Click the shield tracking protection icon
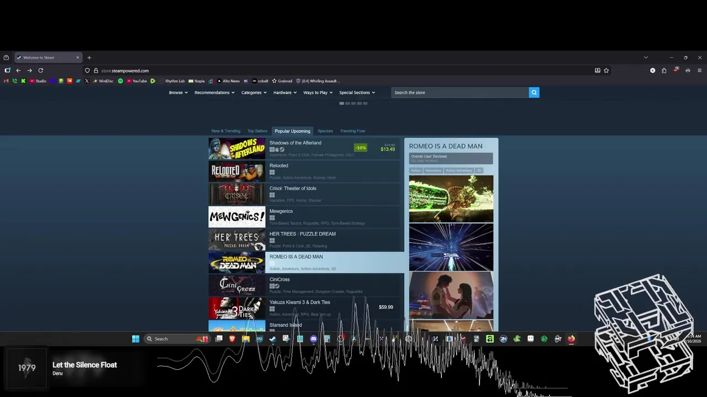The image size is (707, 397). [87, 71]
